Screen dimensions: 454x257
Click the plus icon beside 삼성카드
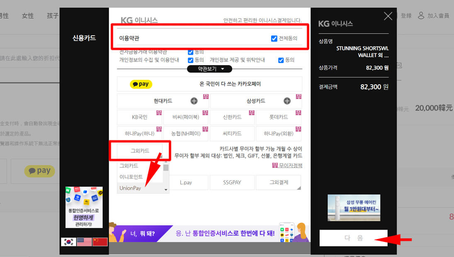coord(287,101)
